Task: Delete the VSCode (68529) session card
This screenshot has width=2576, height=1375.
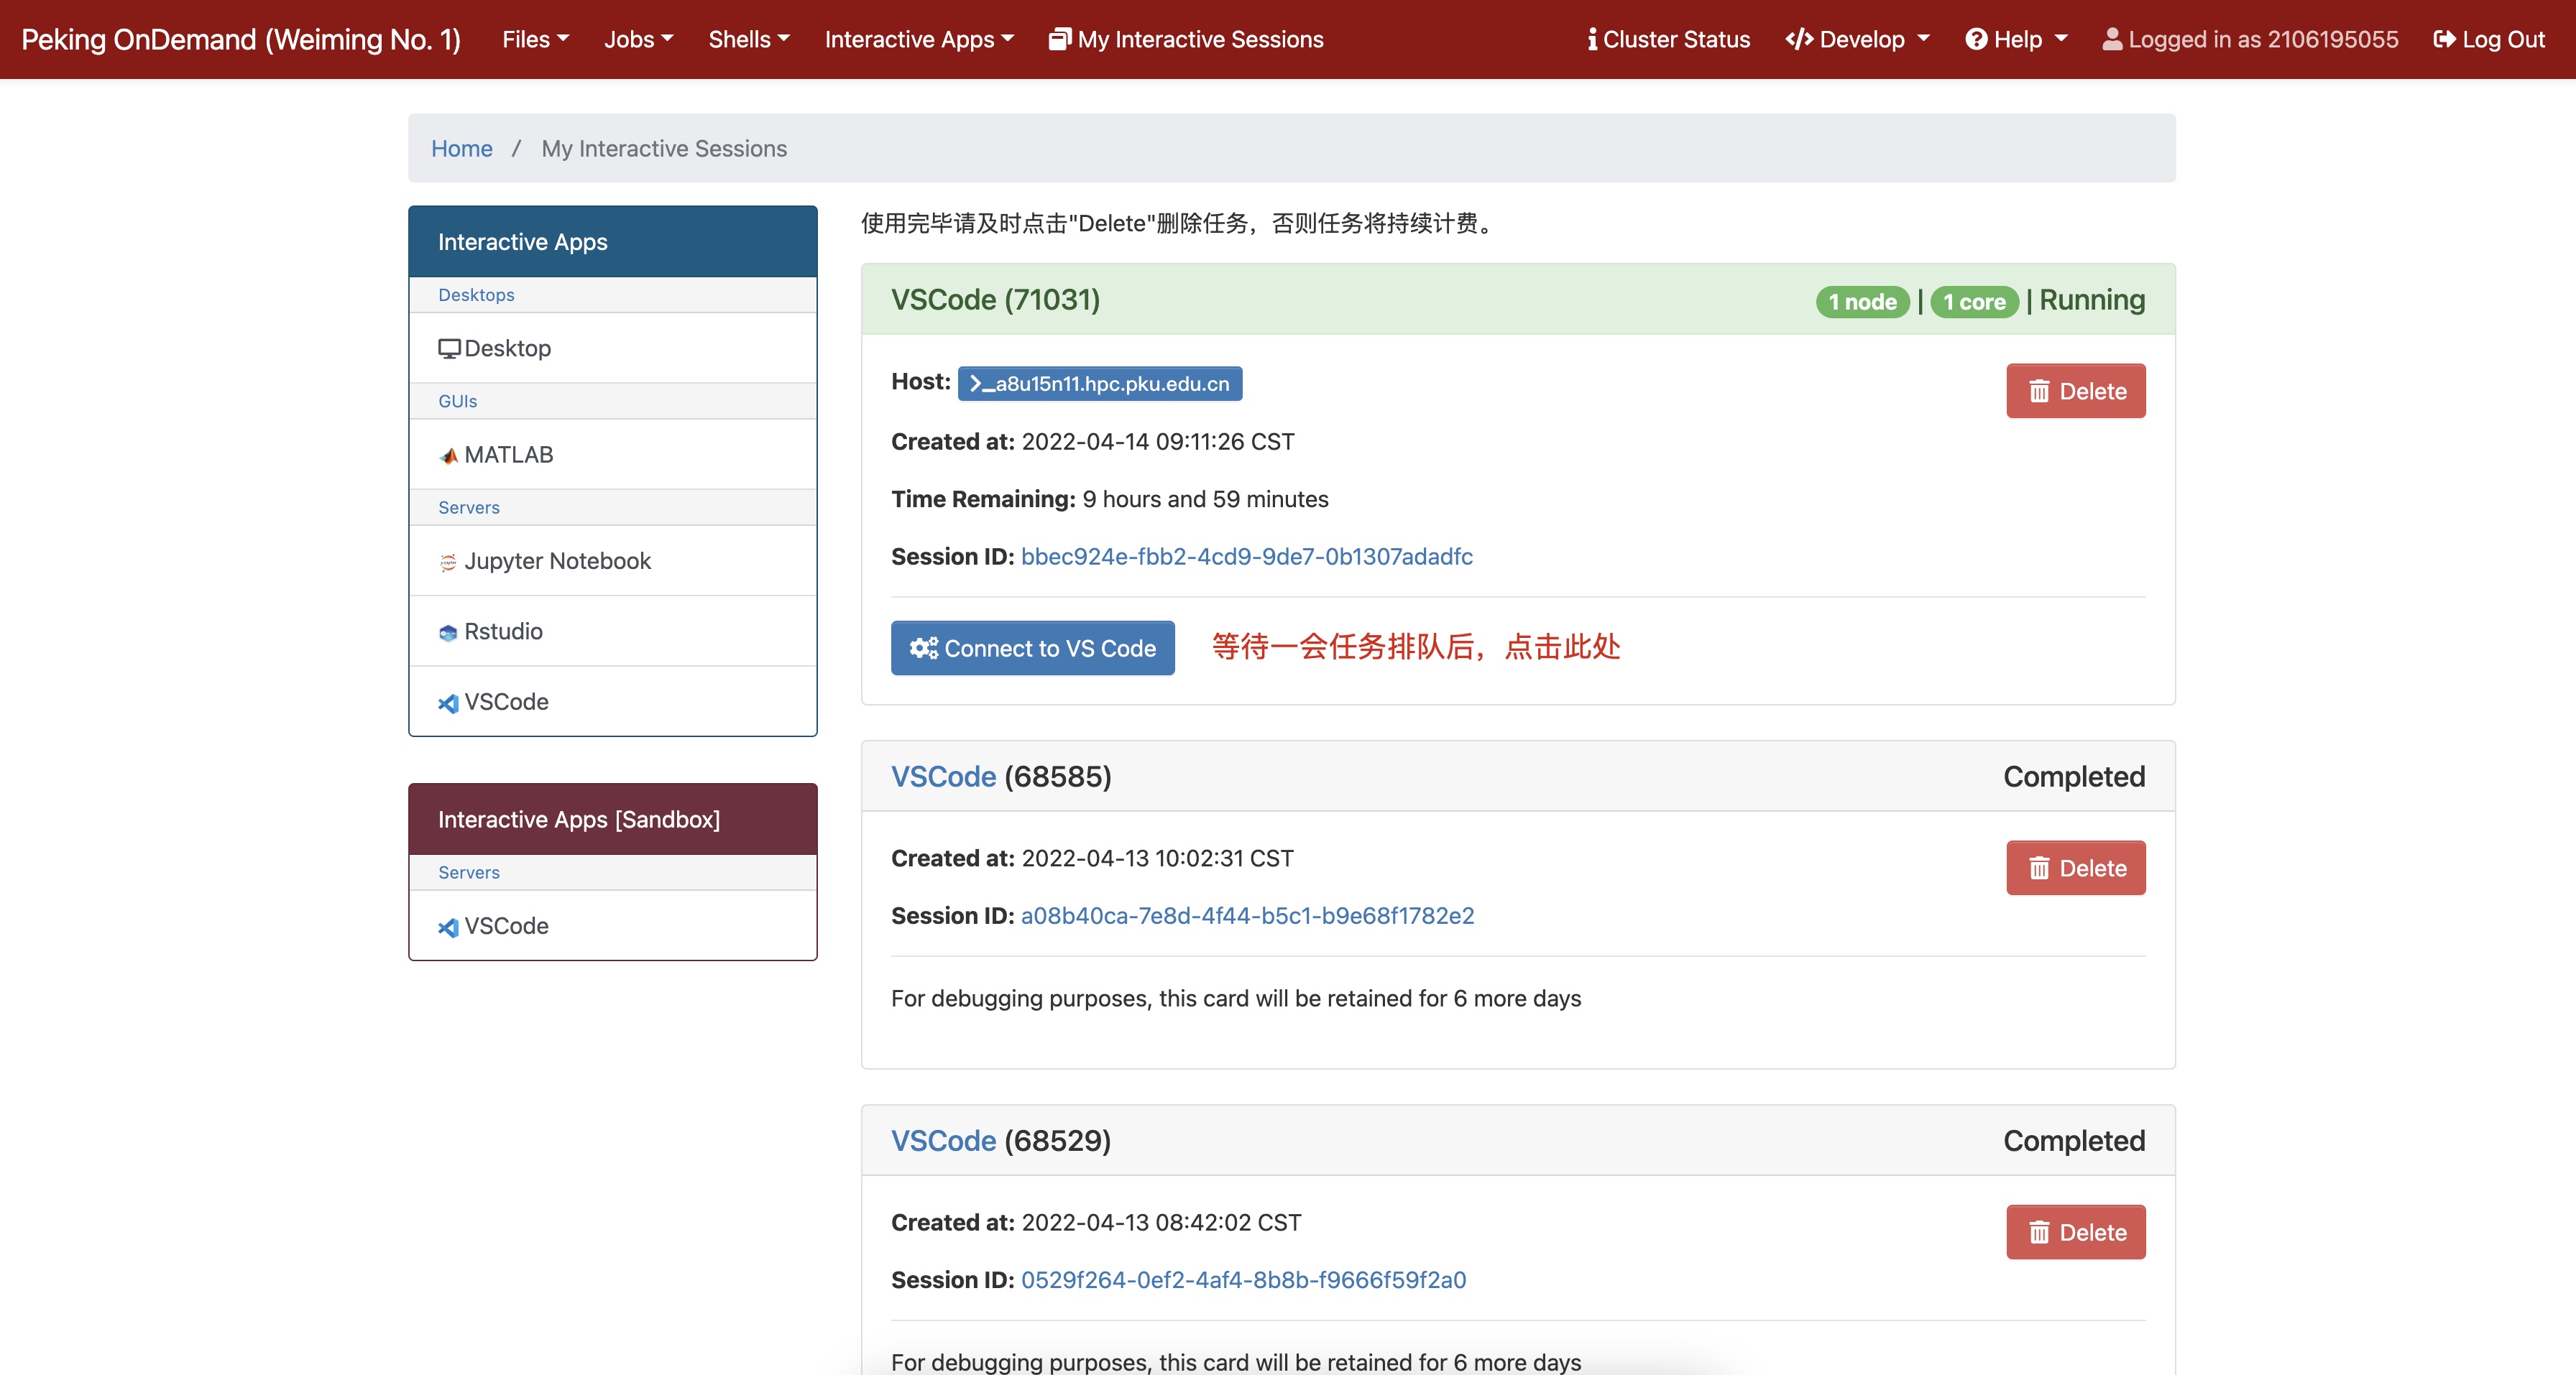Action: click(x=2076, y=1232)
